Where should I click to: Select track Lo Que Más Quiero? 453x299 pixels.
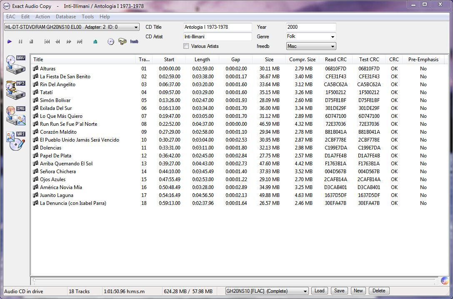(61, 116)
